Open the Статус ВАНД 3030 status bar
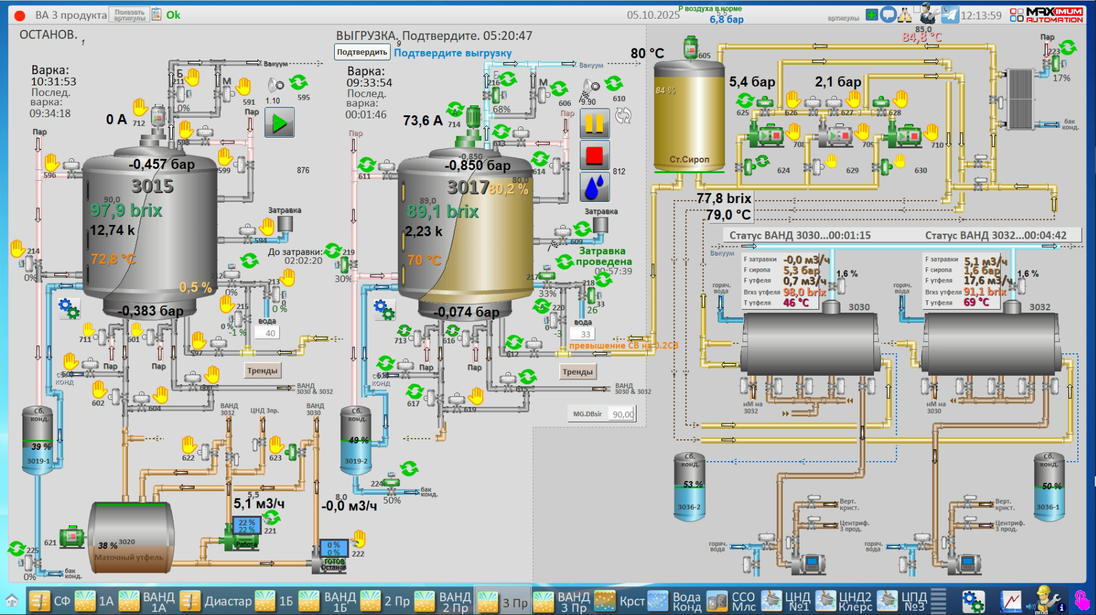 [x=800, y=236]
